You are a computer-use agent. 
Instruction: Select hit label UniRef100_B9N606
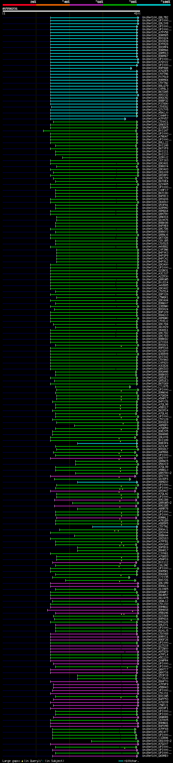[155, 393]
